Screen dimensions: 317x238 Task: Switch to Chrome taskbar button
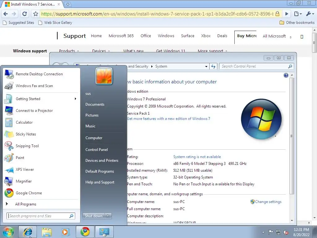pos(85,232)
